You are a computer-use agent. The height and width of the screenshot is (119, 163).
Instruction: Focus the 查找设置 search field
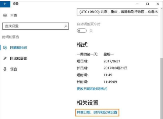[35, 26]
